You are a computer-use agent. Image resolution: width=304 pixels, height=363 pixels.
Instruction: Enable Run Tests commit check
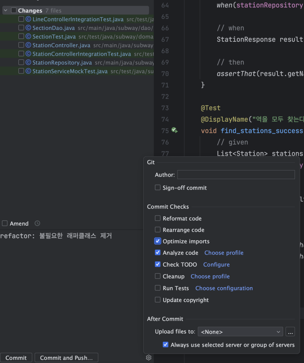pyautogui.click(x=158, y=288)
